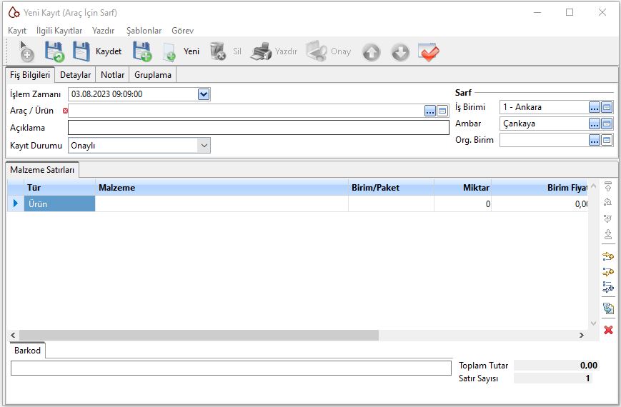
Task: Open the Şablonlar menu
Action: click(144, 31)
